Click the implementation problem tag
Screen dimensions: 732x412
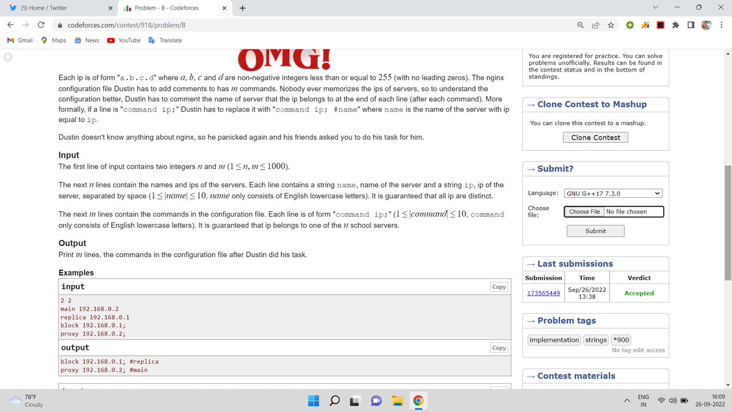[554, 340]
